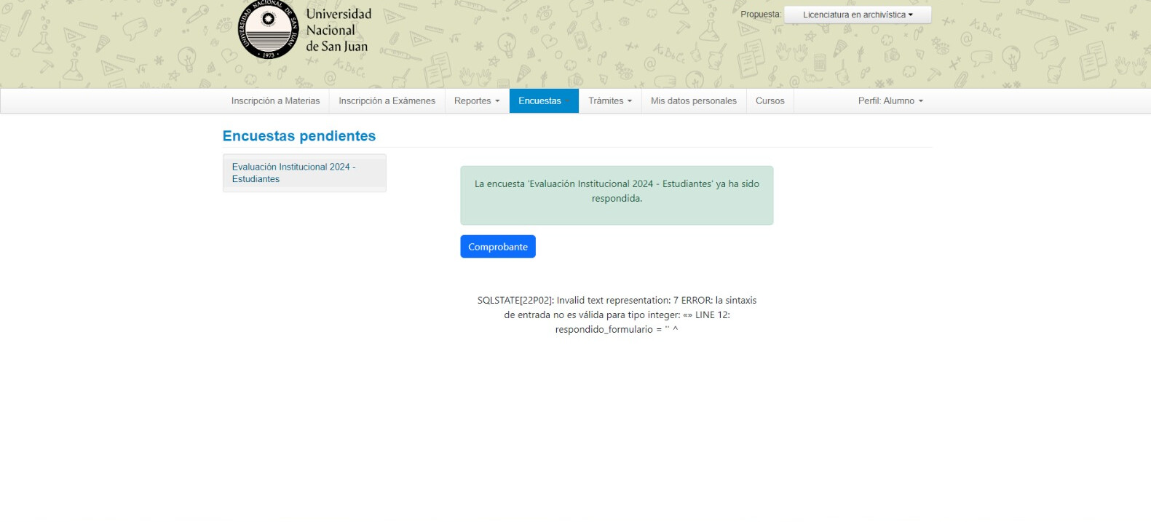Navigate to Mis datos personales
This screenshot has width=1151, height=522.
[x=693, y=101]
